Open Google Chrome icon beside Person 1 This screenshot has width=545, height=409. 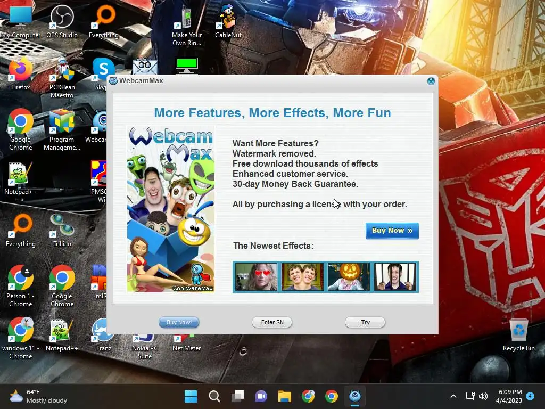pos(62,286)
